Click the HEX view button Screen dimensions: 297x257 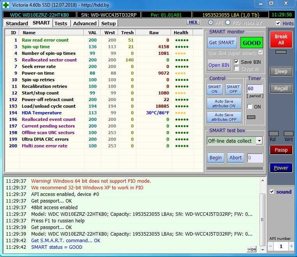pyautogui.click(x=193, y=23)
